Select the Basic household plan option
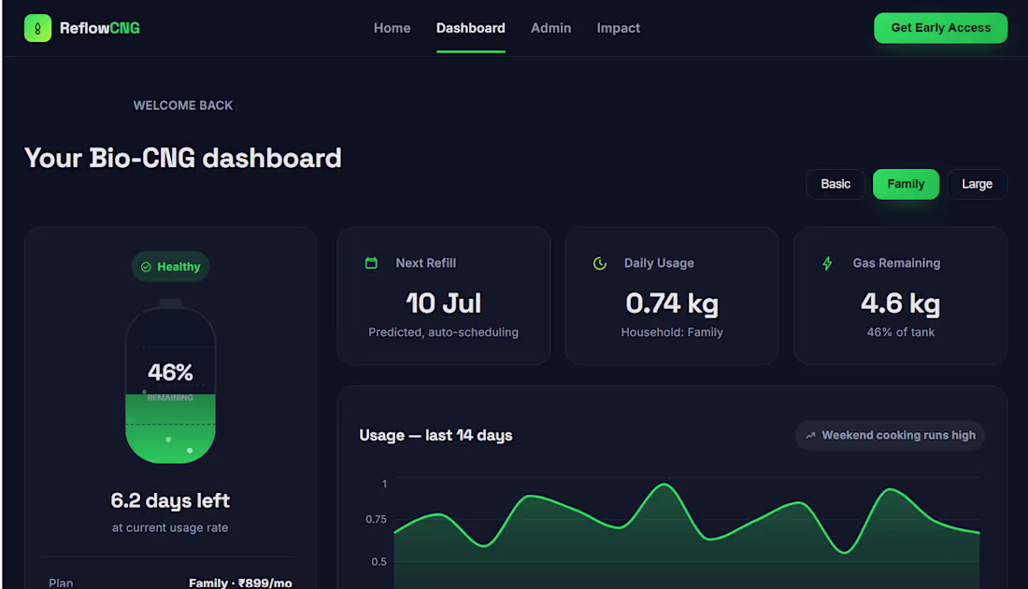1028x589 pixels. coord(835,184)
